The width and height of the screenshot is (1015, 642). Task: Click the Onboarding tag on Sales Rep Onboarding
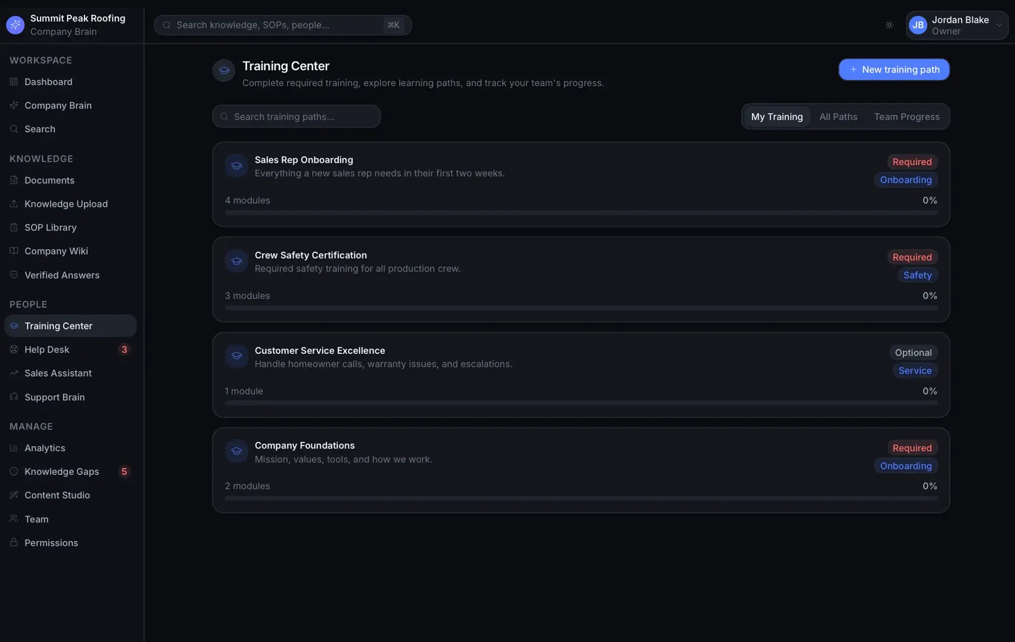click(906, 180)
